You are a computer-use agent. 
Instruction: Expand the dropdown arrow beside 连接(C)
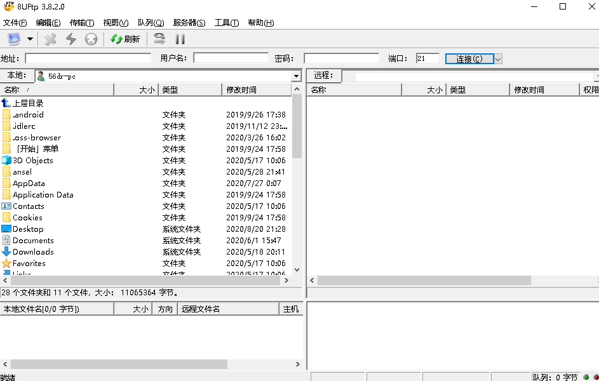[x=498, y=59]
